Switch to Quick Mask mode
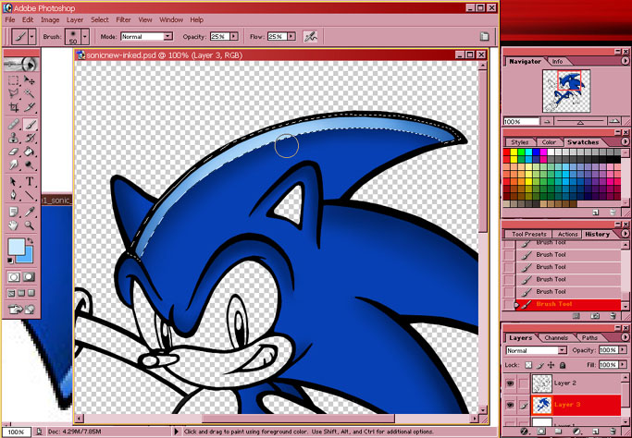632x438 pixels. (29, 277)
